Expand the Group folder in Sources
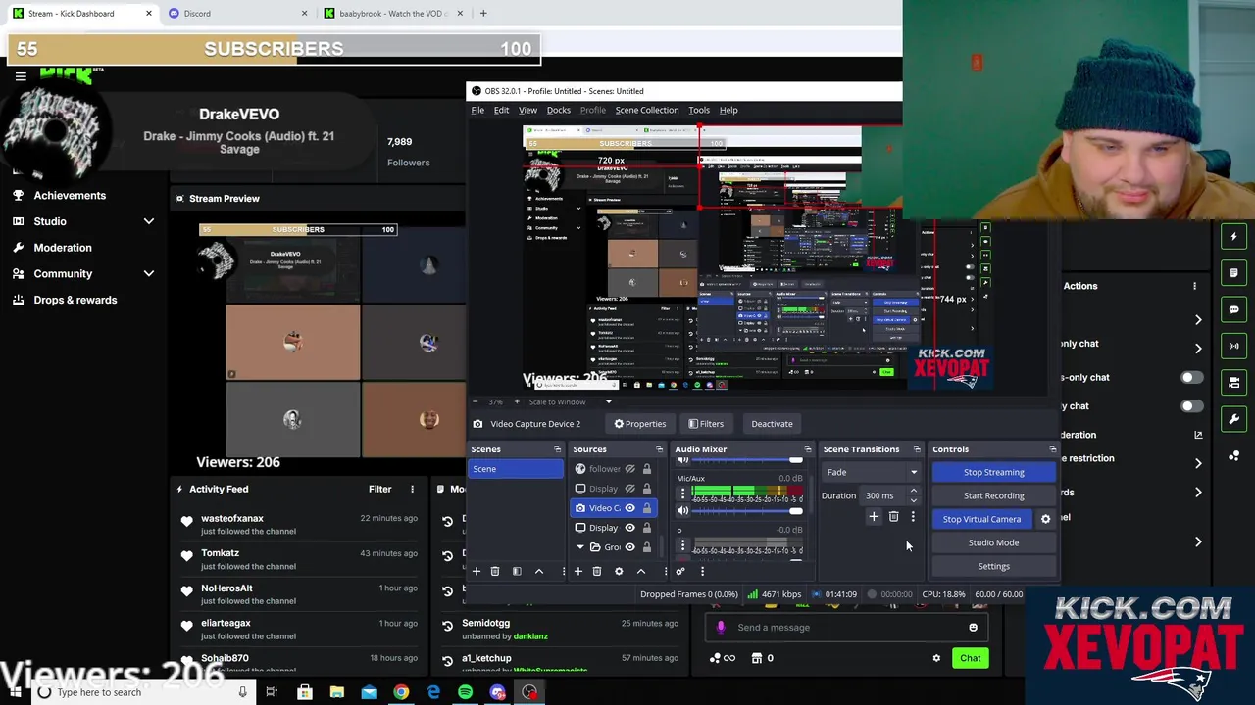The image size is (1255, 705). (x=580, y=547)
